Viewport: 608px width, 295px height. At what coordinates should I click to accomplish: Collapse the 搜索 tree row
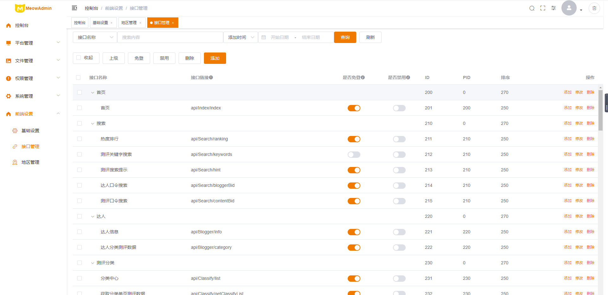tap(92, 124)
